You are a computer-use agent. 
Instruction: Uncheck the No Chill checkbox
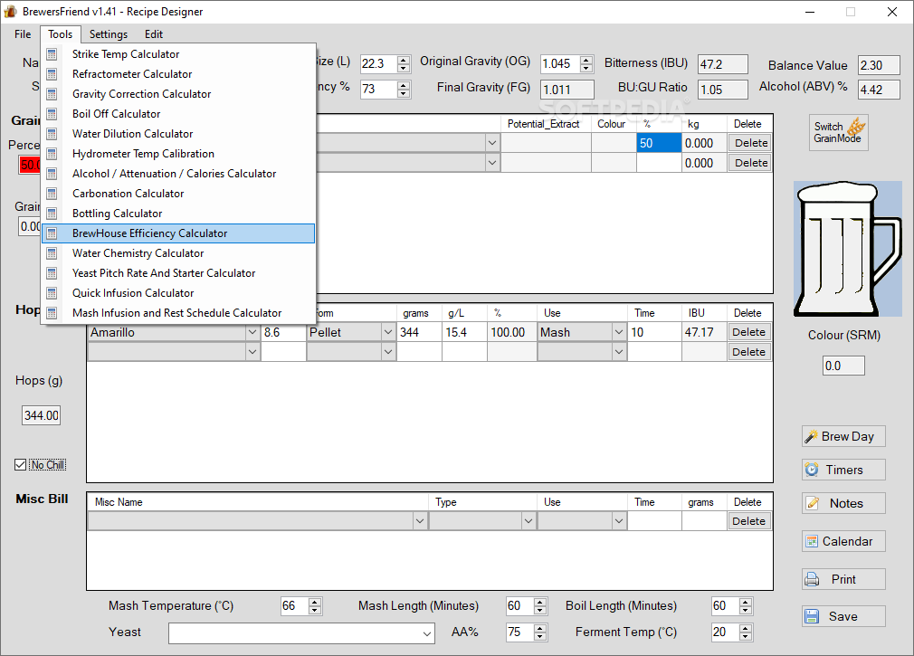coord(21,464)
